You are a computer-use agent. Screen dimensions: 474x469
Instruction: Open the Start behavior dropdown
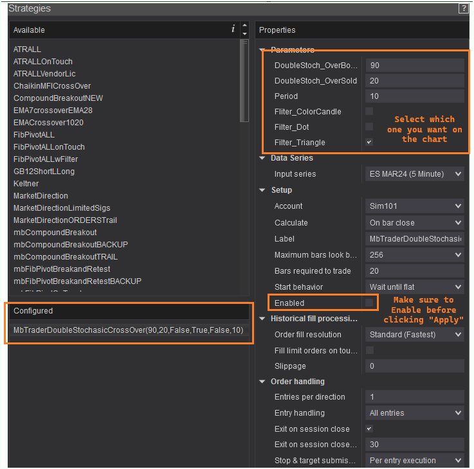coord(414,287)
